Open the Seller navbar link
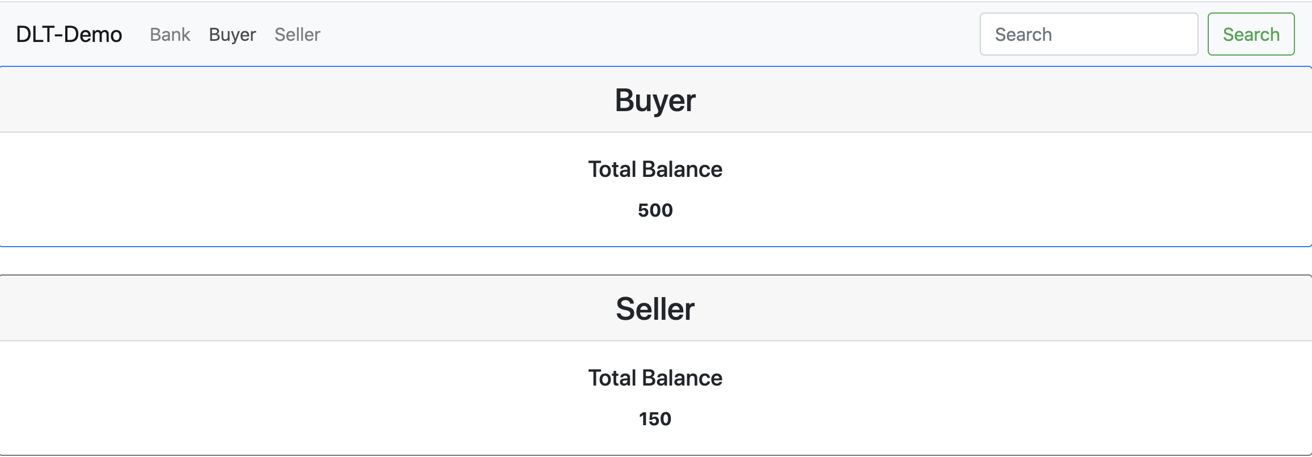Image resolution: width=1312 pixels, height=457 pixels. [297, 35]
